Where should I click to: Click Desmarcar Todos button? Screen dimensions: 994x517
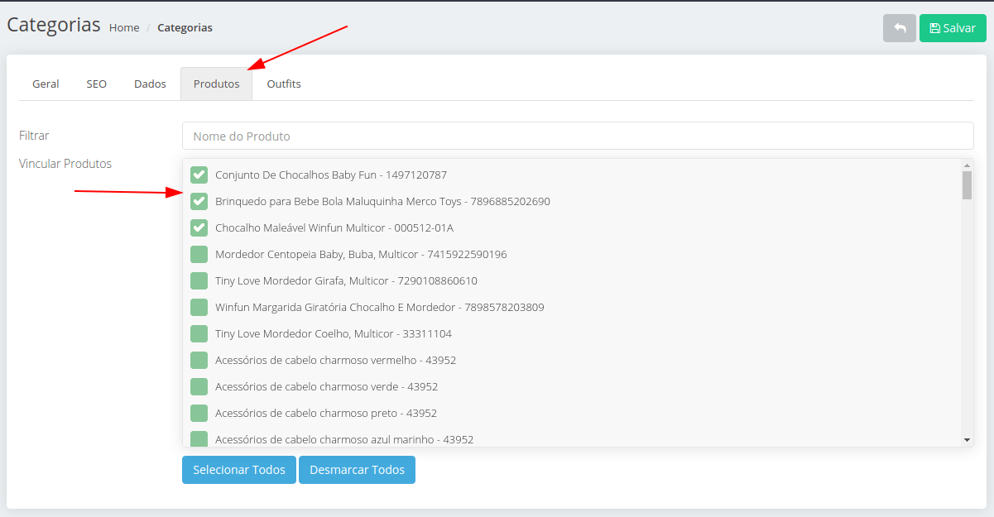(x=357, y=470)
